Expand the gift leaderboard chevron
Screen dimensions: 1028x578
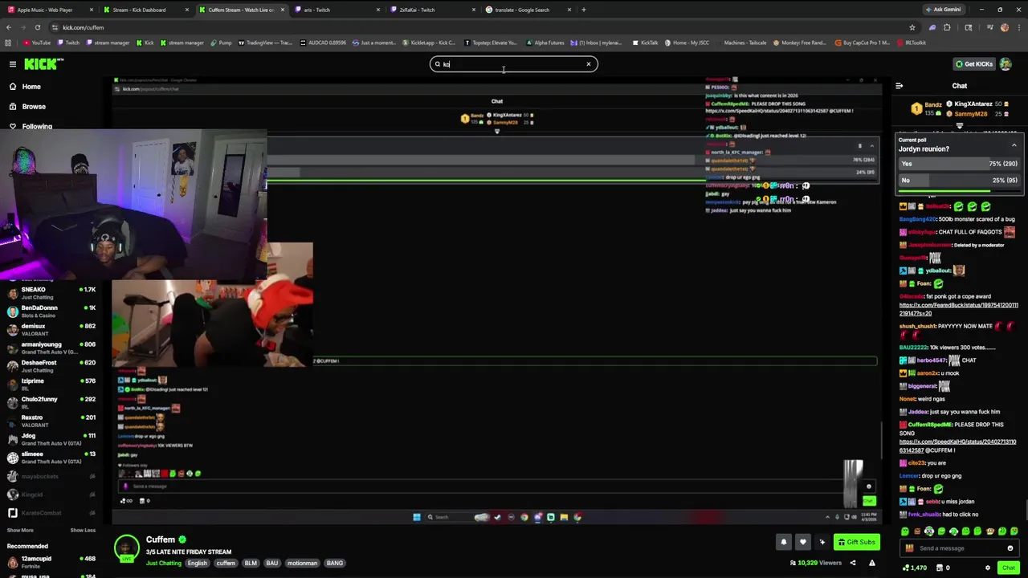coord(960,126)
